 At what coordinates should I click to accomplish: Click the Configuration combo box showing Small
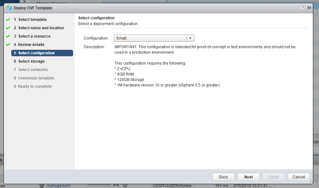point(154,38)
